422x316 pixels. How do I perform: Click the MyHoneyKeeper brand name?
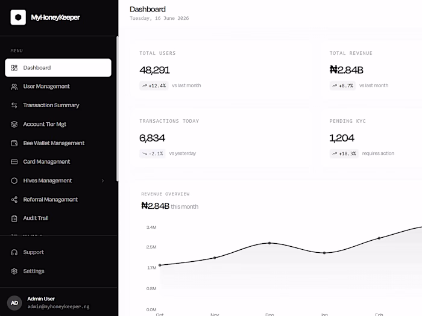[55, 17]
